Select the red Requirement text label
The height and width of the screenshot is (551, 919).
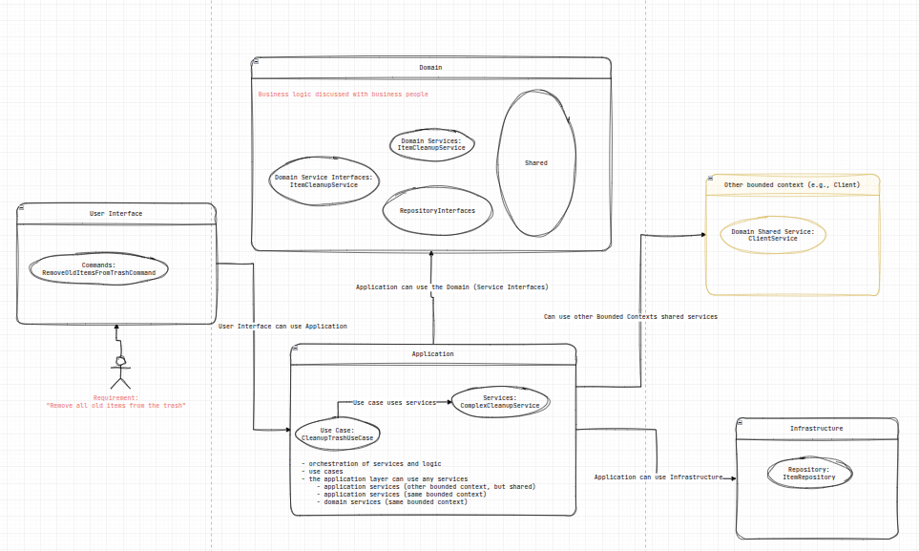coord(116,401)
